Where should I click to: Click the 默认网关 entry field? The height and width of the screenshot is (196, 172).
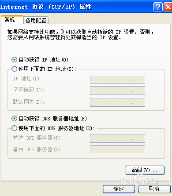pos(117,102)
